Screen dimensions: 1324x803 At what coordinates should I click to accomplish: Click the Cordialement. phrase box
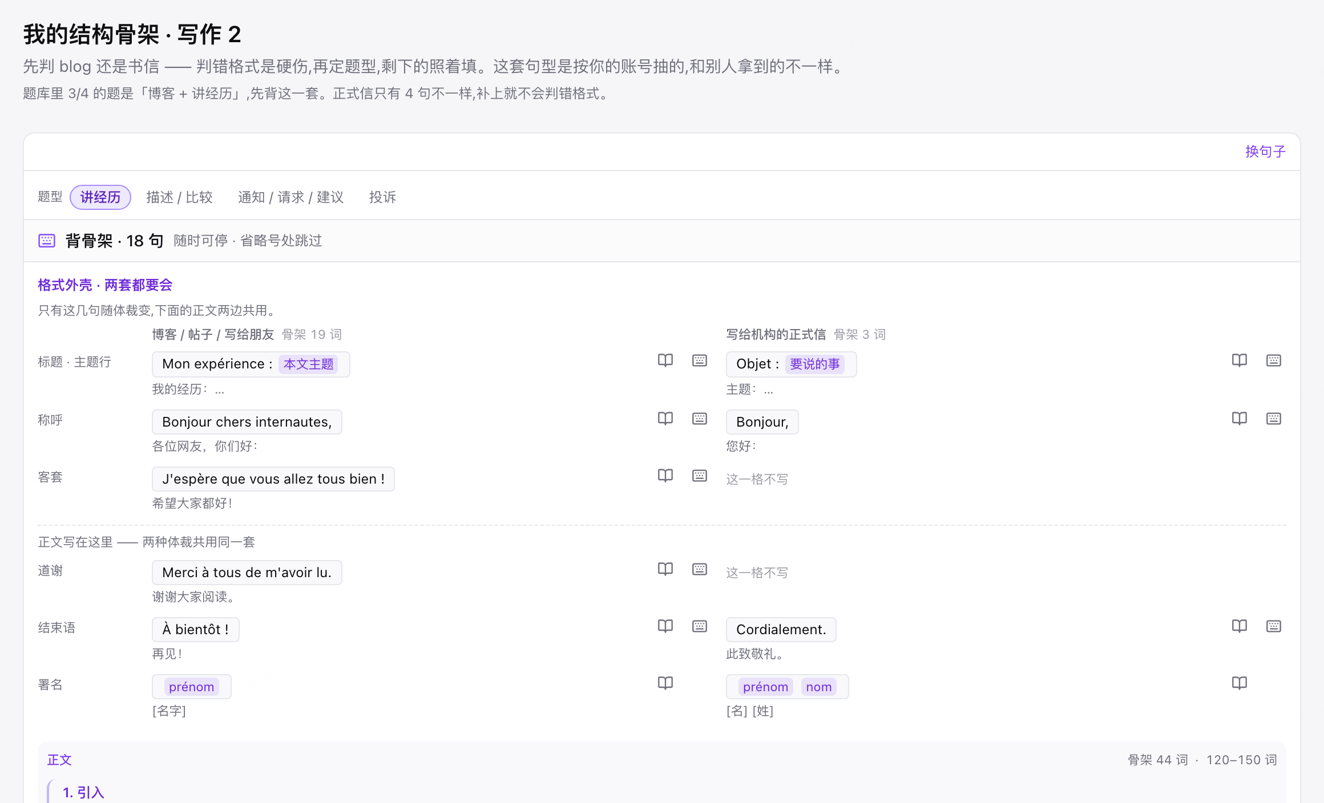[781, 630]
